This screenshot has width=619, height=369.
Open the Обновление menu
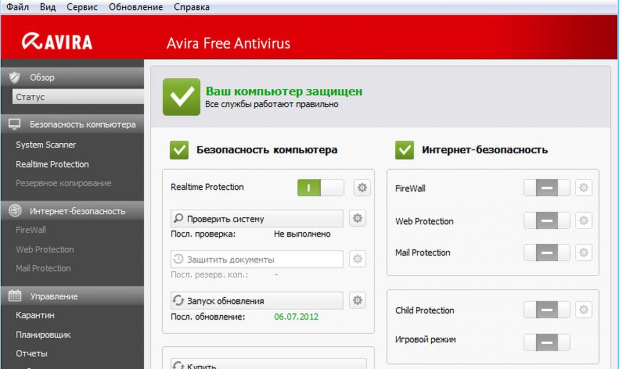coord(136,7)
